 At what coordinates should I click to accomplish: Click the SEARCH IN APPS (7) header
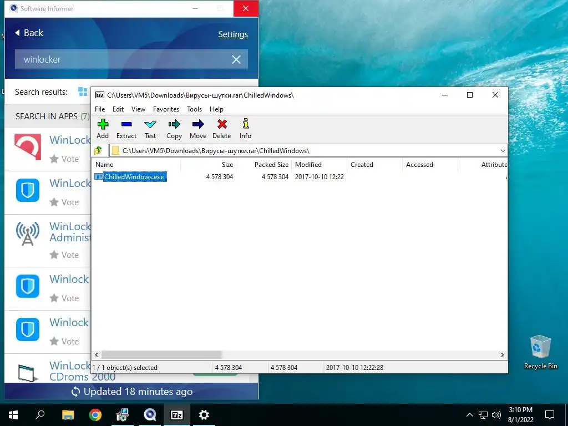[x=52, y=116]
